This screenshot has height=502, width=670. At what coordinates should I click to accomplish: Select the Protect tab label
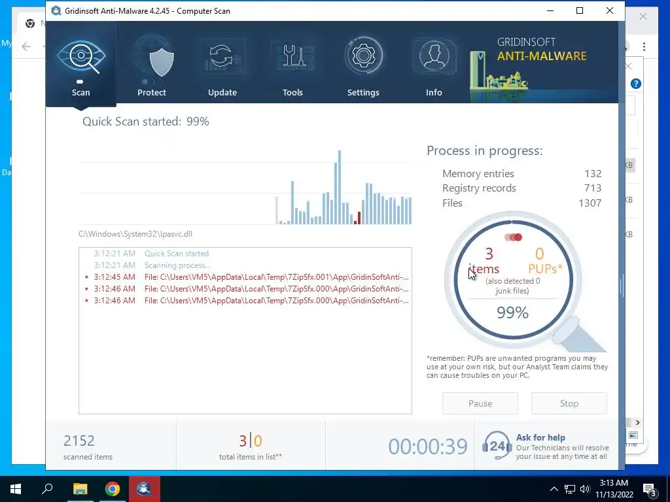click(152, 92)
